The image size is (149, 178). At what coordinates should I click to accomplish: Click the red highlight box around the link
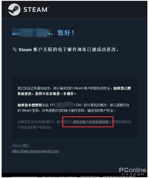pos(88,122)
